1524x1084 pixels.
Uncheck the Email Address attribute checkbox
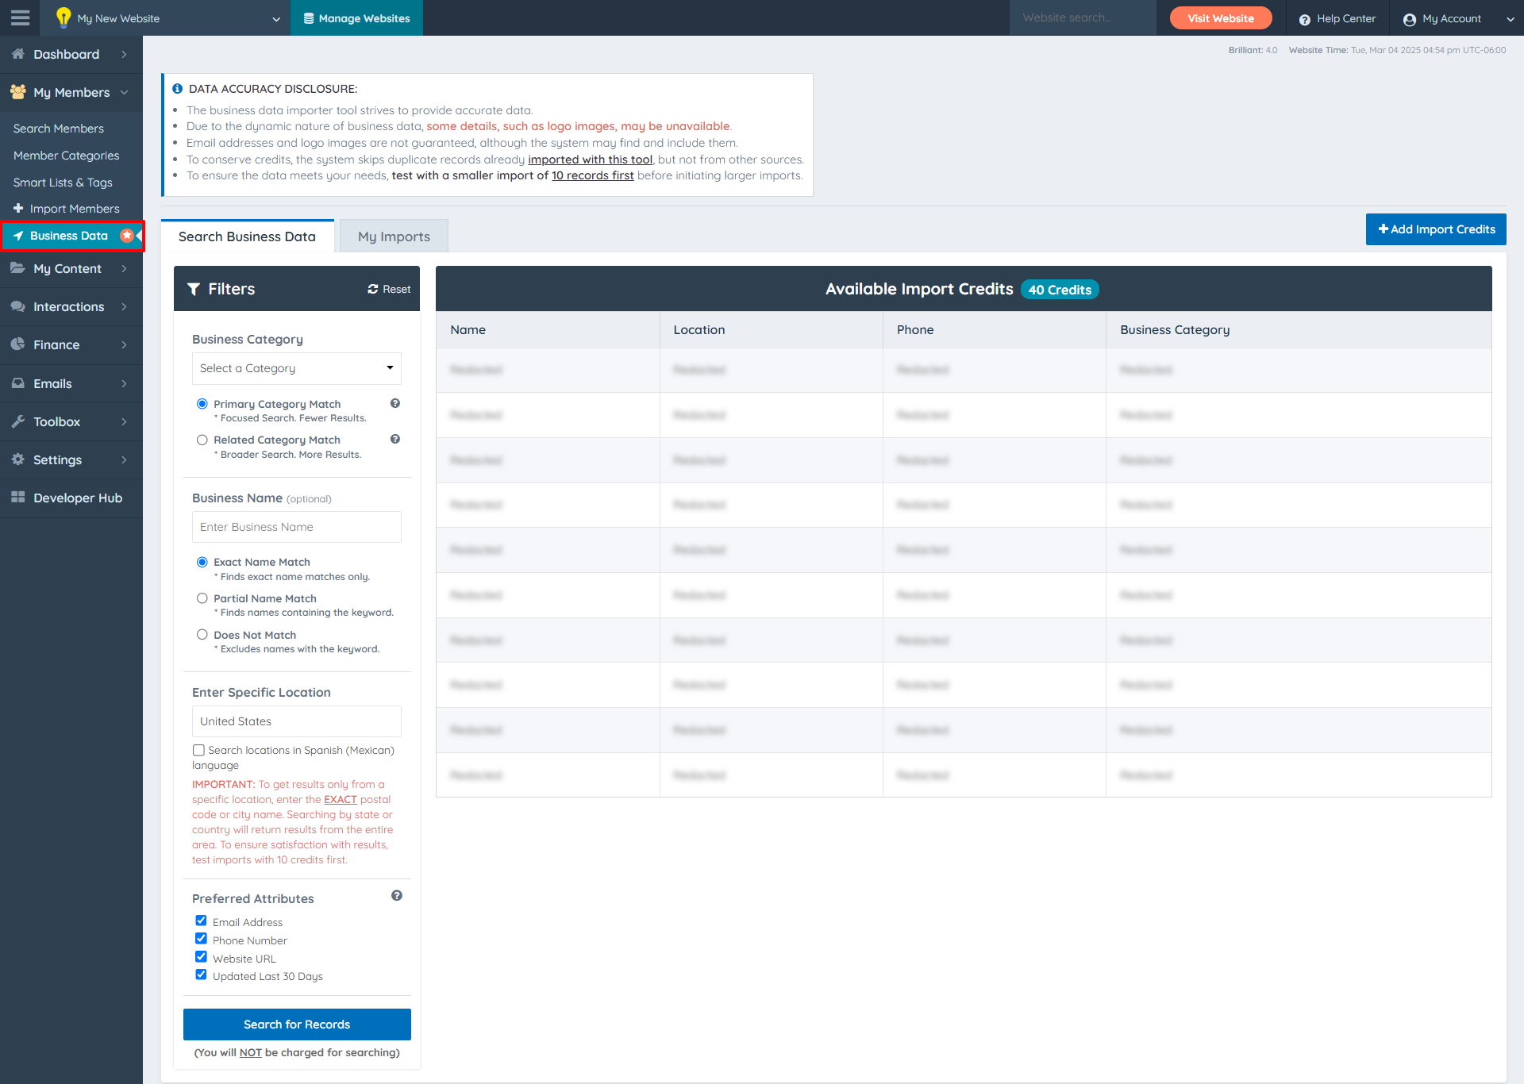coord(201,921)
